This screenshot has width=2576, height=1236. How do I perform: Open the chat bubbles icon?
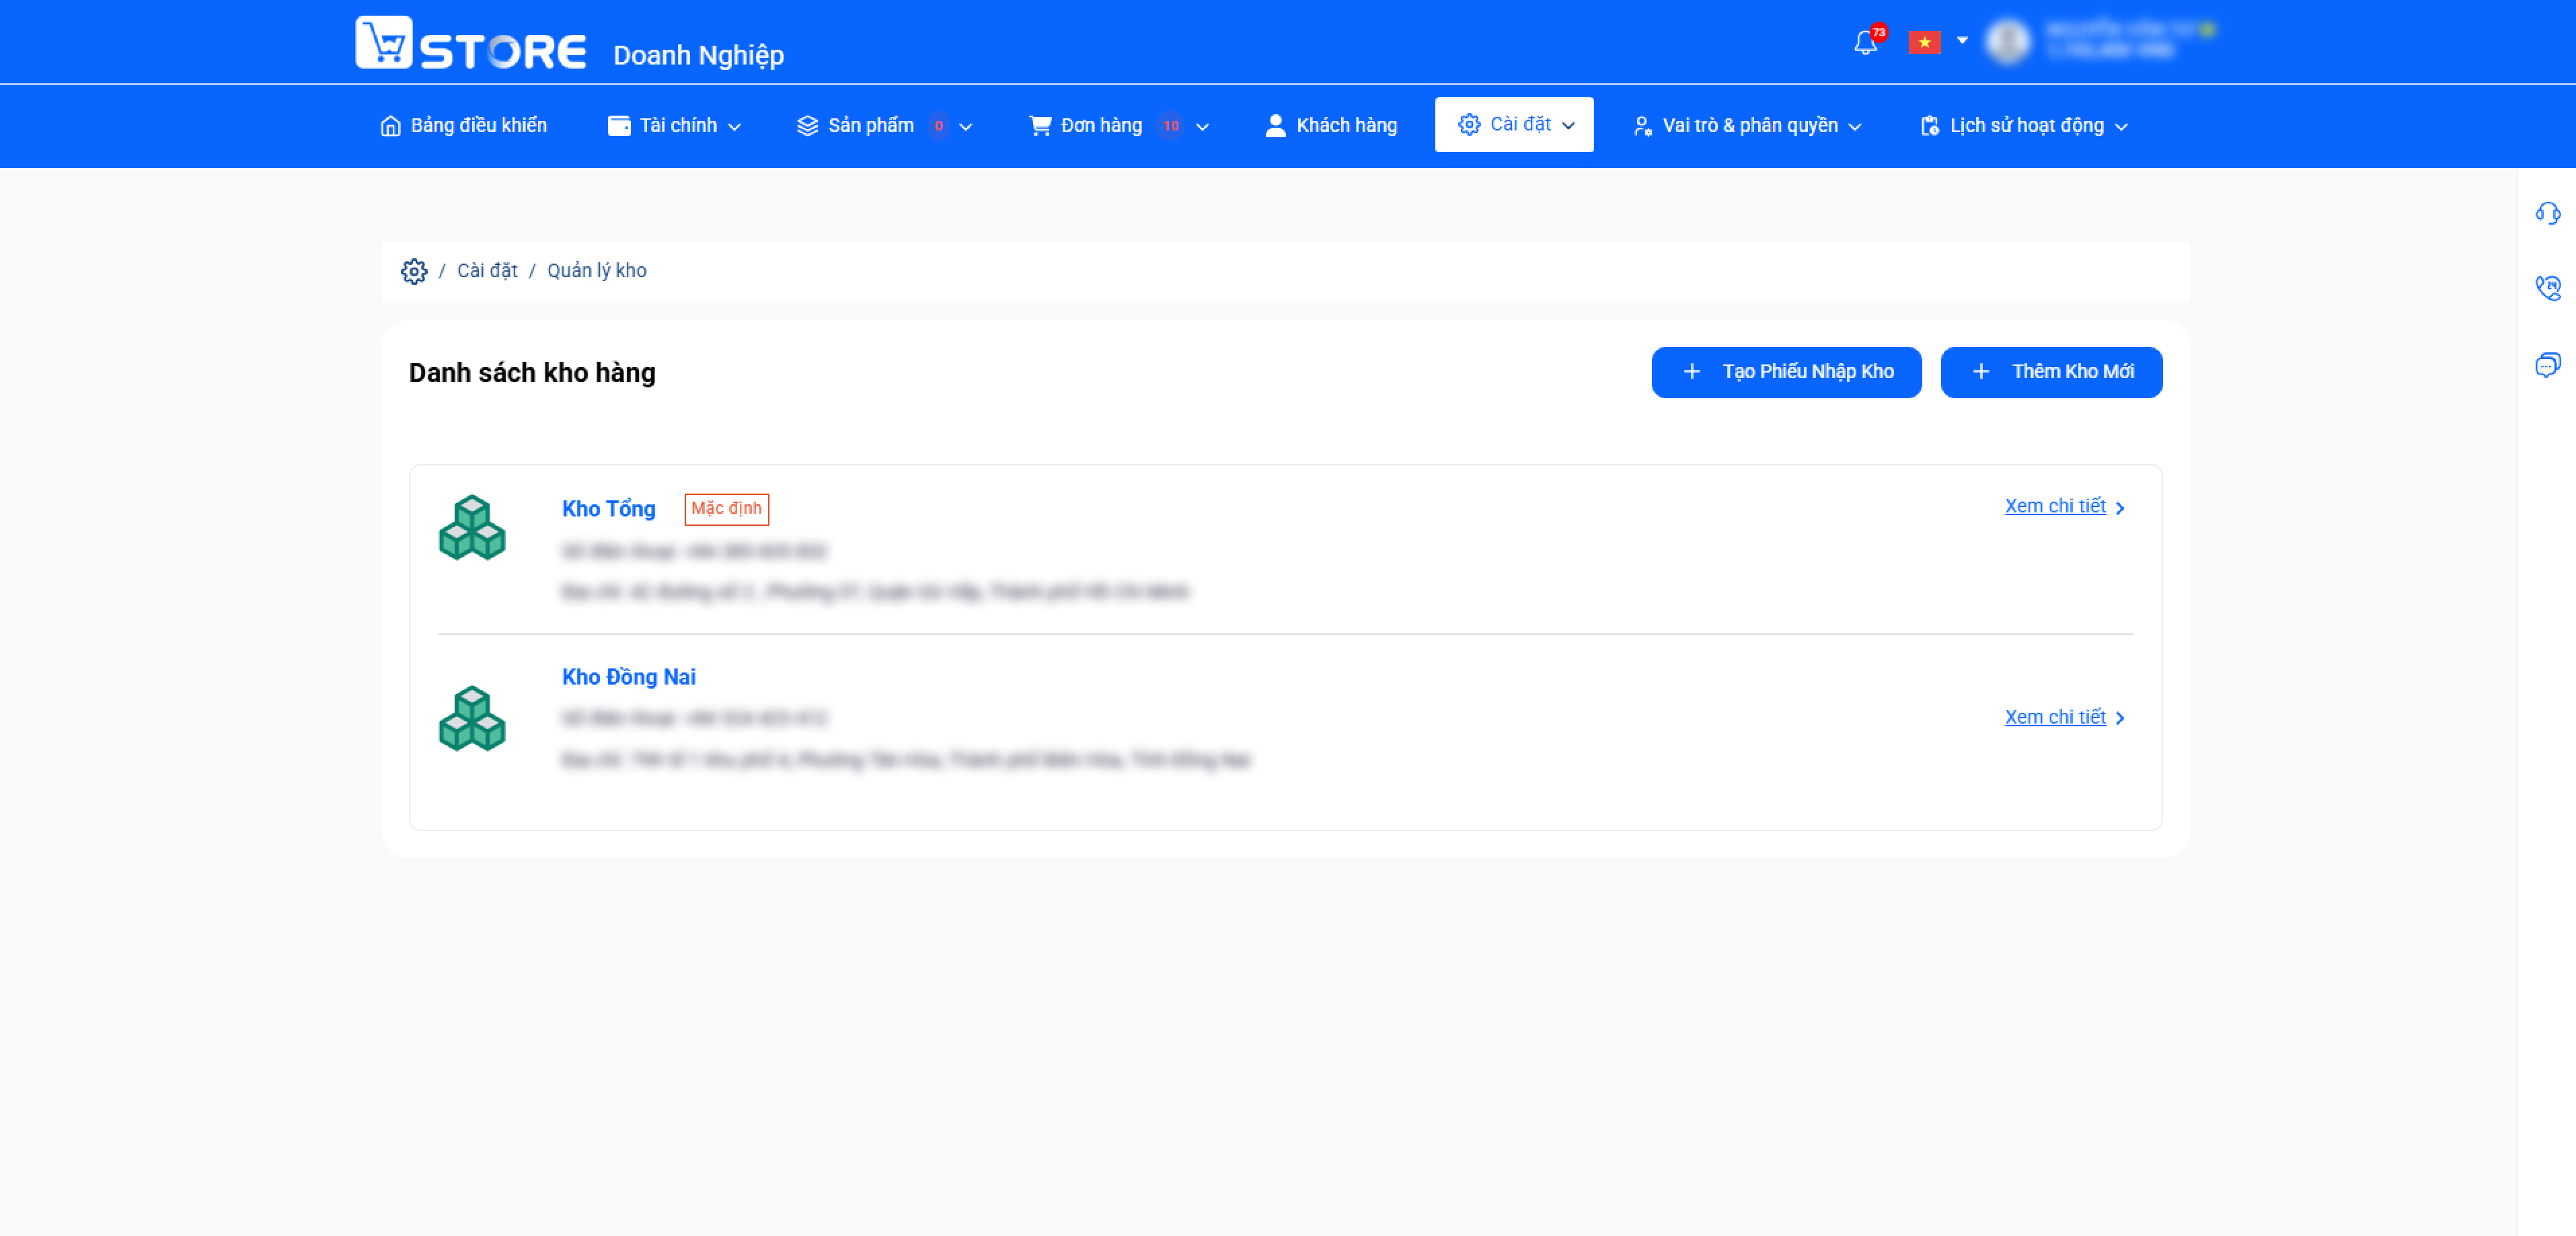[x=2547, y=364]
